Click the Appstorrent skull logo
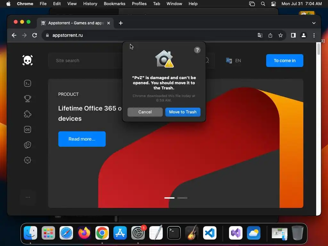The width and height of the screenshot is (328, 246). click(28, 60)
